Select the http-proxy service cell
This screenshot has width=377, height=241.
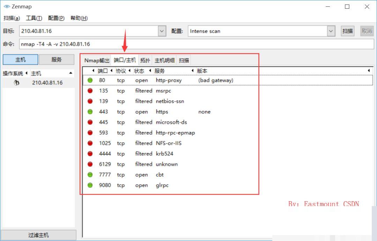click(x=169, y=80)
